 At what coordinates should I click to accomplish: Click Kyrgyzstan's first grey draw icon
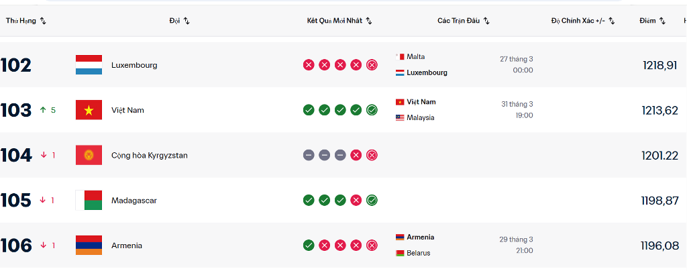(309, 155)
